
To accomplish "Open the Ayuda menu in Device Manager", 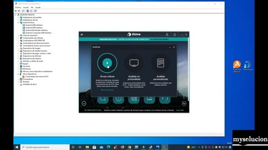I will pyautogui.click(x=38, y=7).
